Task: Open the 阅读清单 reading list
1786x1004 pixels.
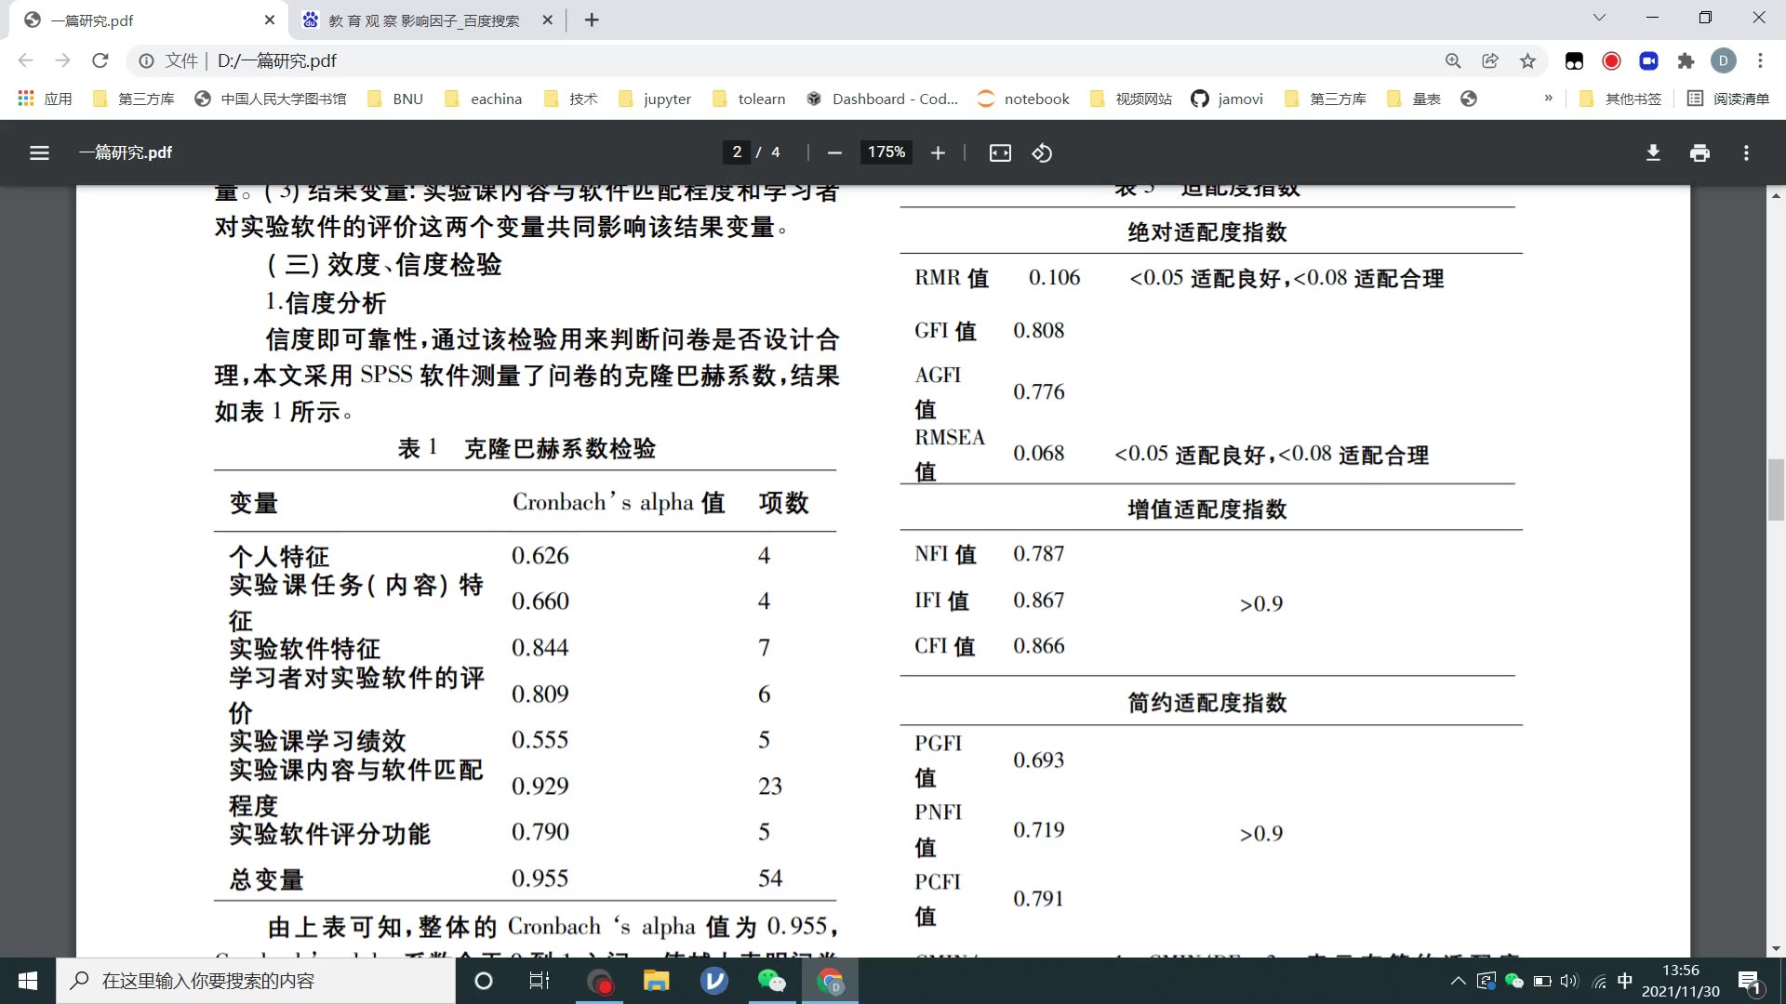Action: (x=1728, y=99)
